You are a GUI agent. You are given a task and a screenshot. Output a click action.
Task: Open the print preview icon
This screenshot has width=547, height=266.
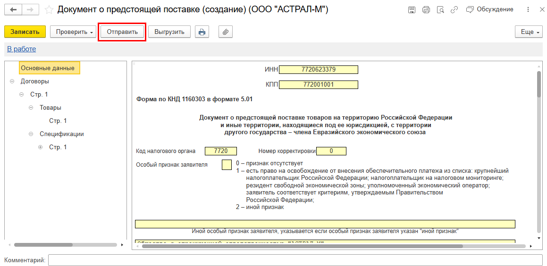tap(440, 9)
